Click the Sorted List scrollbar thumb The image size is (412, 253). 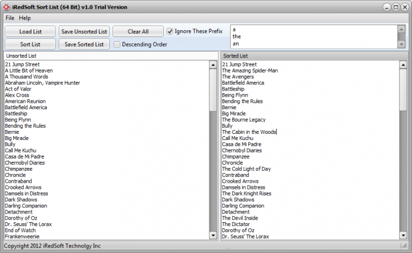coord(403,90)
